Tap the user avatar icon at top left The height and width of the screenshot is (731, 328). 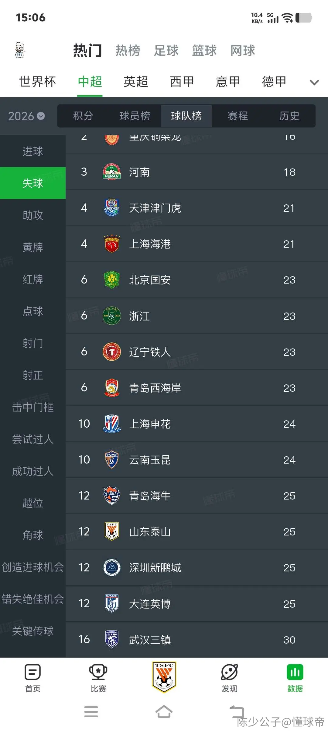pyautogui.click(x=20, y=50)
